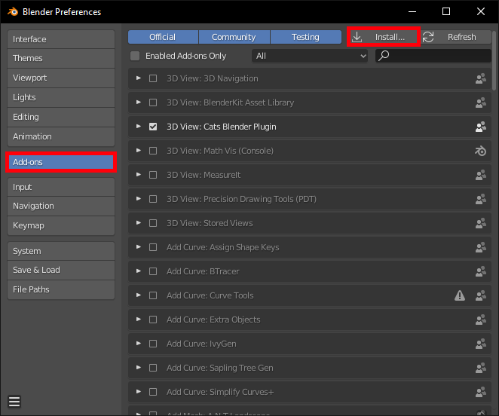The height and width of the screenshot is (416, 499).
Task: Click the add-ons list vertical scrollbar
Action: click(494, 60)
